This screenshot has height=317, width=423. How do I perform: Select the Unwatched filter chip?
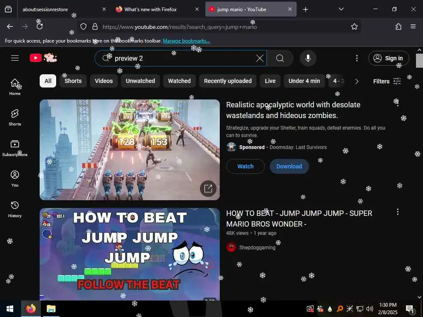(140, 81)
